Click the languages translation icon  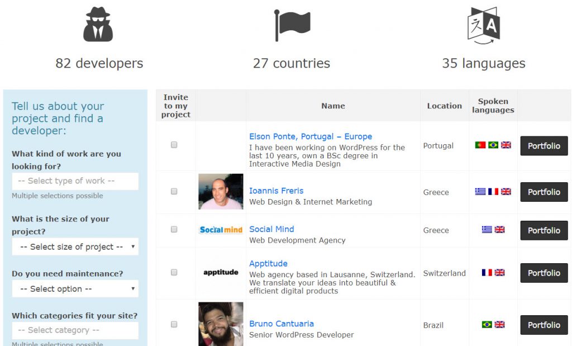coord(483,25)
